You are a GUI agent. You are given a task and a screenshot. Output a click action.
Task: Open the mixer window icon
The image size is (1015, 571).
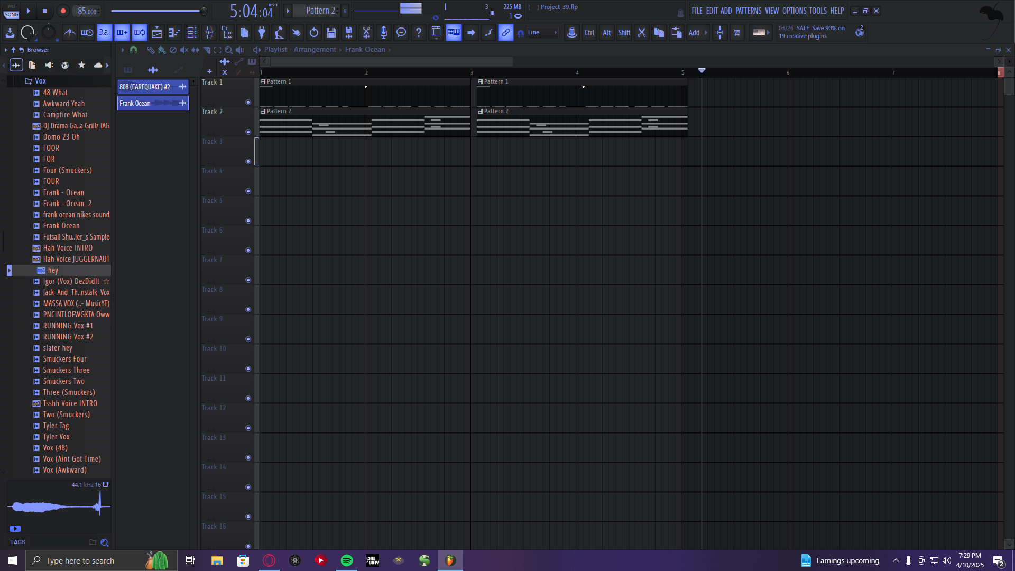pyautogui.click(x=209, y=33)
